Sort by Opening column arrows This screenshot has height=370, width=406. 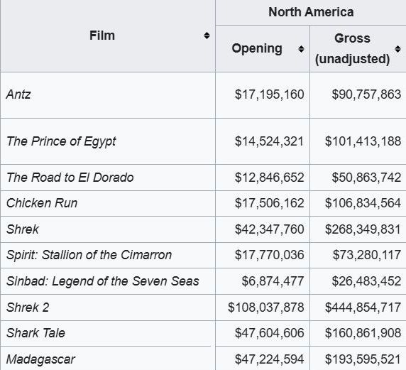pyautogui.click(x=301, y=49)
